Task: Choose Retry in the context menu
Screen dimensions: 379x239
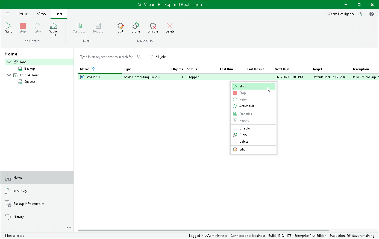Action: (254, 99)
